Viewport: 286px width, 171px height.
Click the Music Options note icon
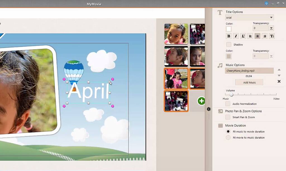pos(220,65)
